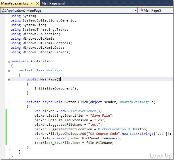Click the 'using Windows.UI.Xaml.Controls;' line
This screenshot has height=160, width=174.
coord(41,43)
